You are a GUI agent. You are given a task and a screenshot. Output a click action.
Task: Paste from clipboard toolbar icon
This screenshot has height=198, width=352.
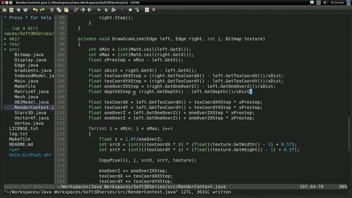click(66, 10)
